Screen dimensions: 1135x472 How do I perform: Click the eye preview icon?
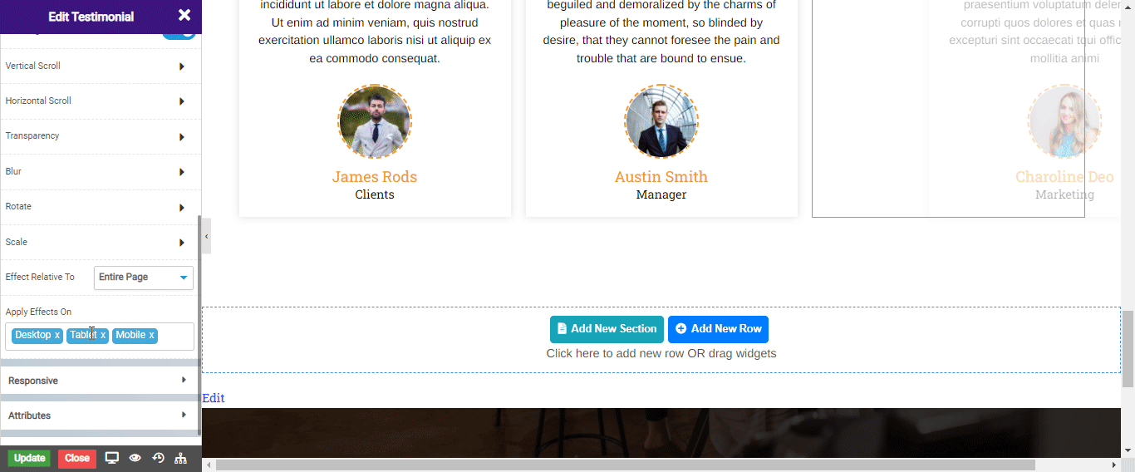135,458
